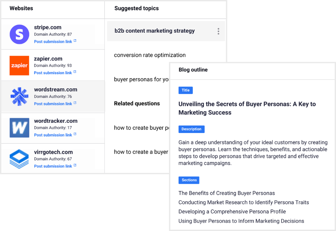Click the Sections tag in Blog outline
The width and height of the screenshot is (336, 231).
pos(189,180)
